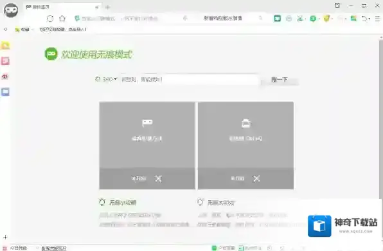383x251 pixels.
Task: Go to the home page icon
Action: click(62, 19)
